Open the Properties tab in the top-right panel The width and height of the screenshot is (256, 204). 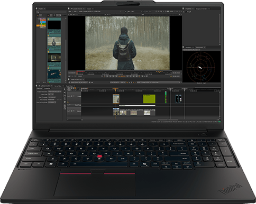coord(188,8)
